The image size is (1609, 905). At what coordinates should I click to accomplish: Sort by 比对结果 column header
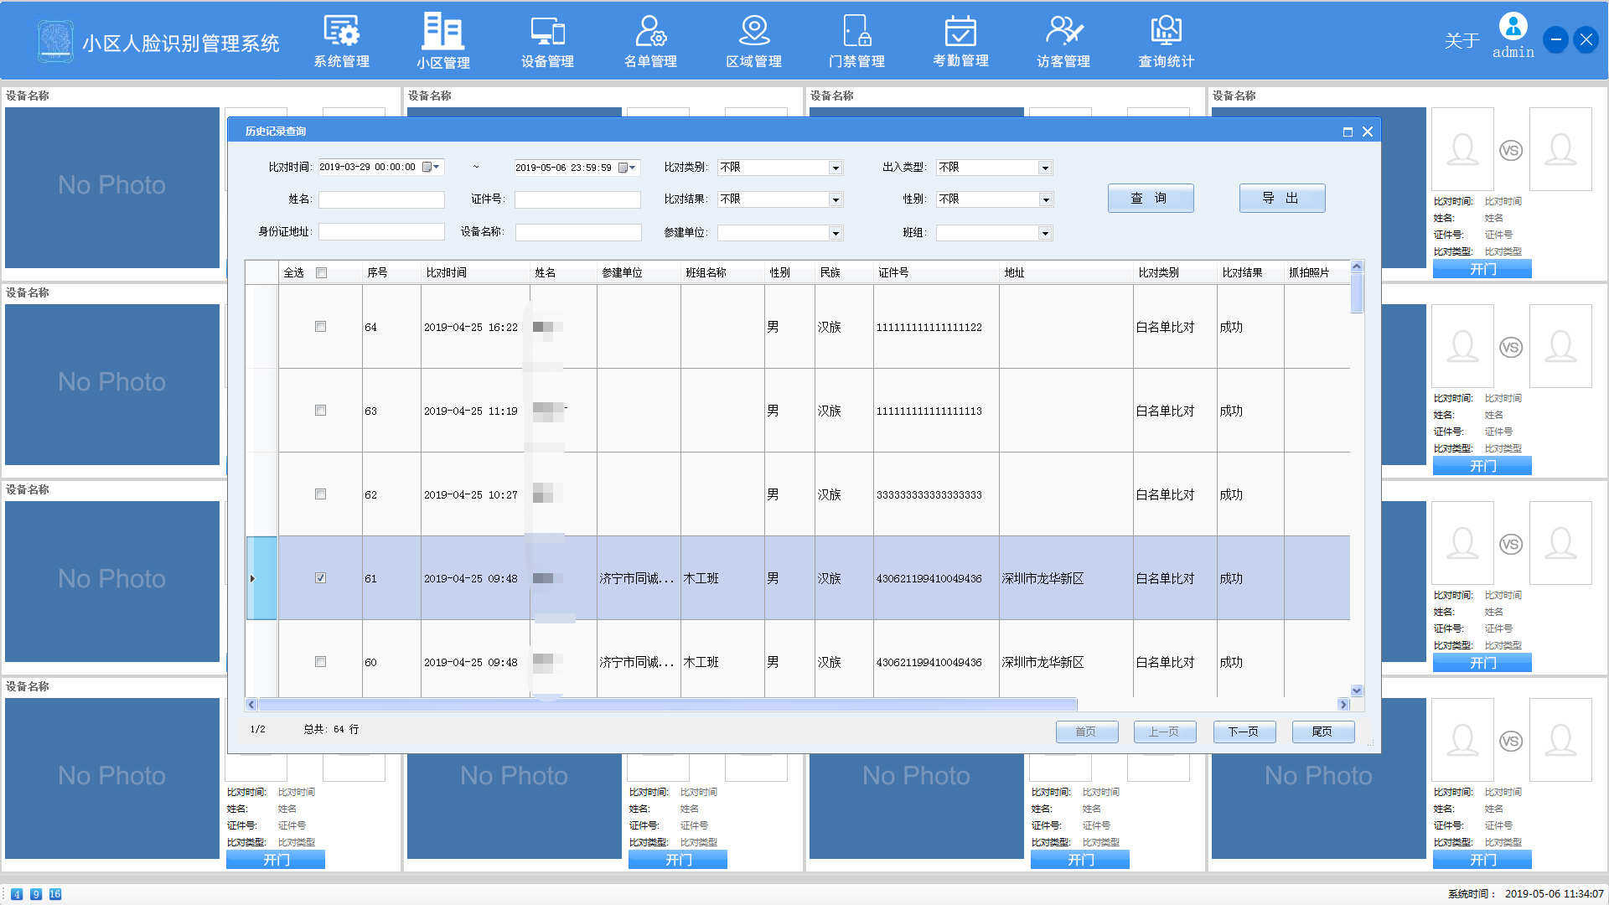(1250, 272)
